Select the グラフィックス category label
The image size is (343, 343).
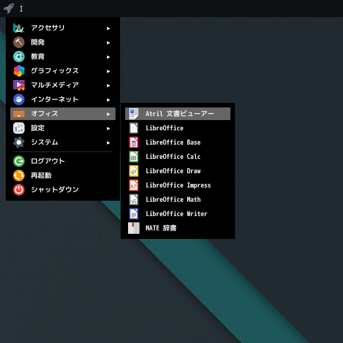pyautogui.click(x=55, y=71)
